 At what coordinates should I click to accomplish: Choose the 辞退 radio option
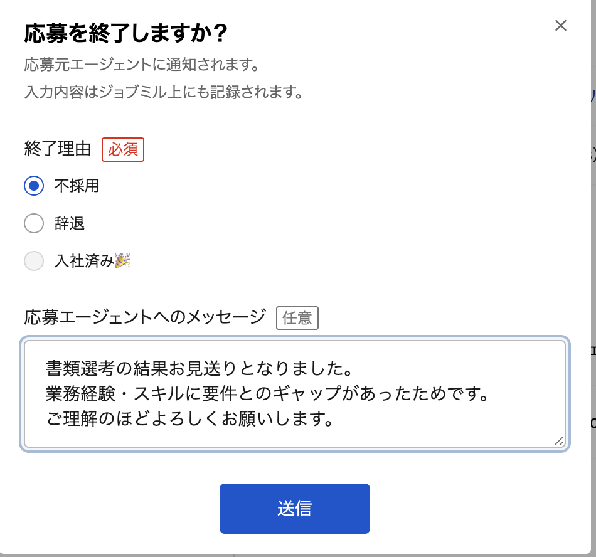[34, 223]
